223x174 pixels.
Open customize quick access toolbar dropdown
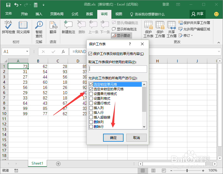click(43, 5)
